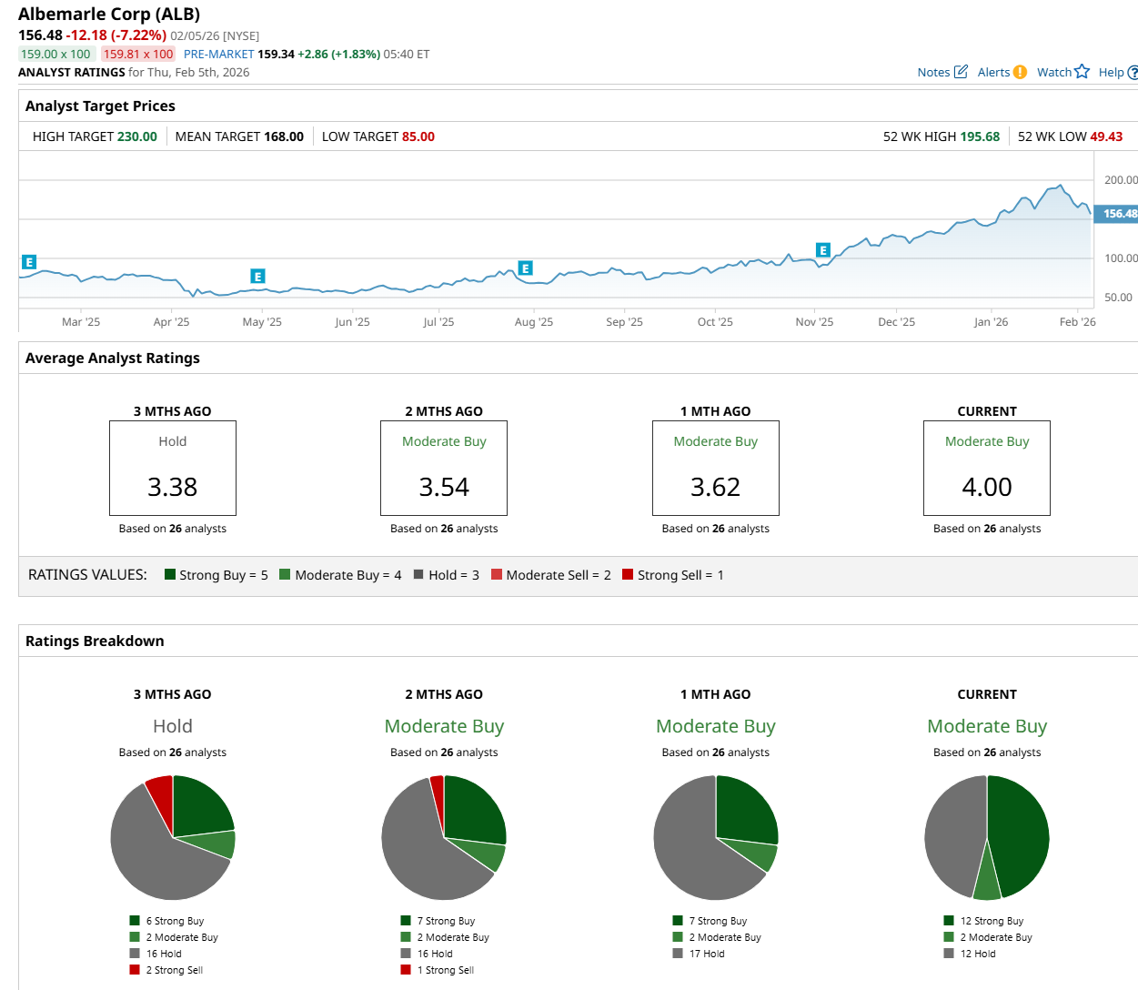Click the Strong Buy dark green legend swatch
This screenshot has width=1138, height=990.
pyautogui.click(x=170, y=574)
